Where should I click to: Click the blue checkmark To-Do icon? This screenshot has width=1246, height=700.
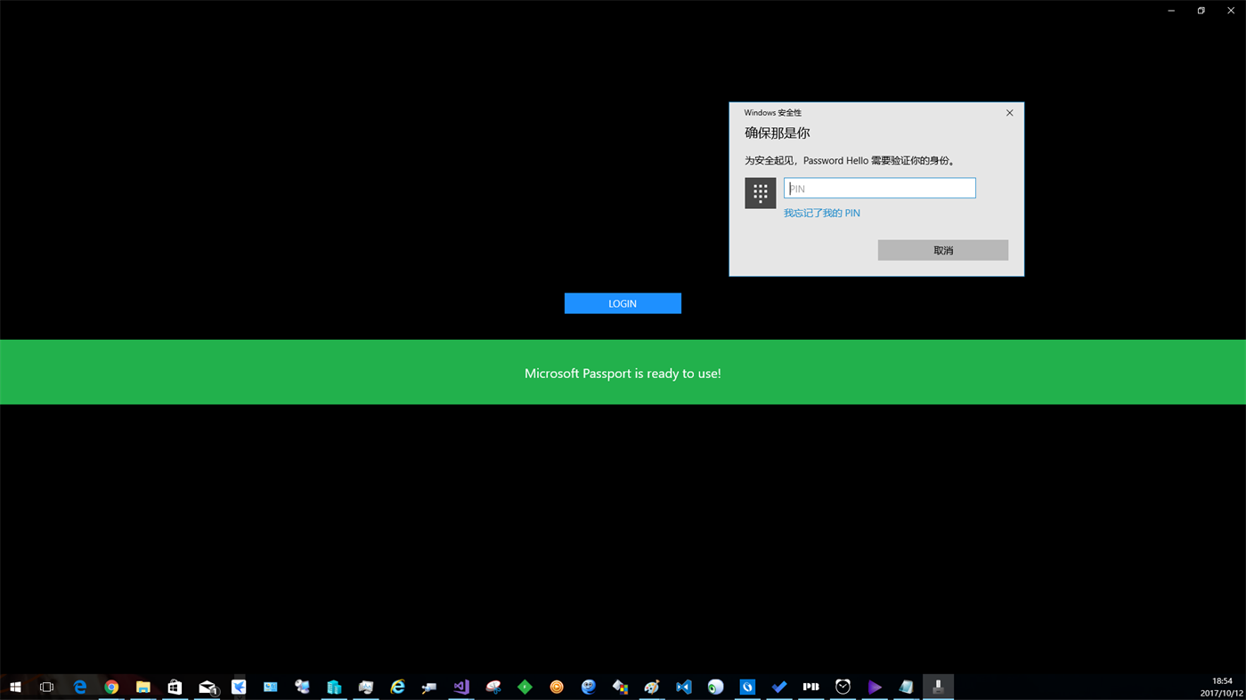779,687
